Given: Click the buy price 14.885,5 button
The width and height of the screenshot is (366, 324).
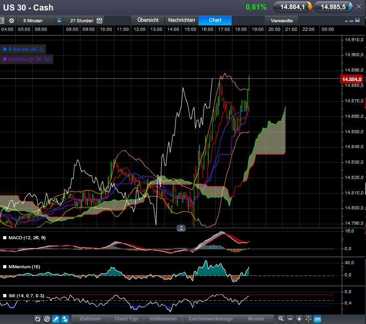Looking at the screenshot, I should point(333,7).
